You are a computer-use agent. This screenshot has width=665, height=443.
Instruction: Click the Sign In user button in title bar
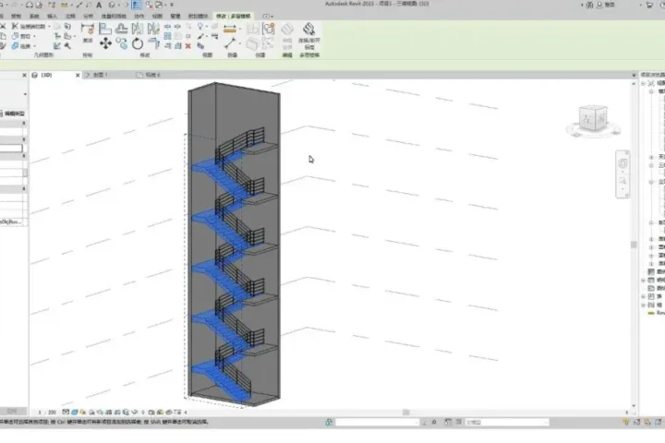[x=605, y=5]
